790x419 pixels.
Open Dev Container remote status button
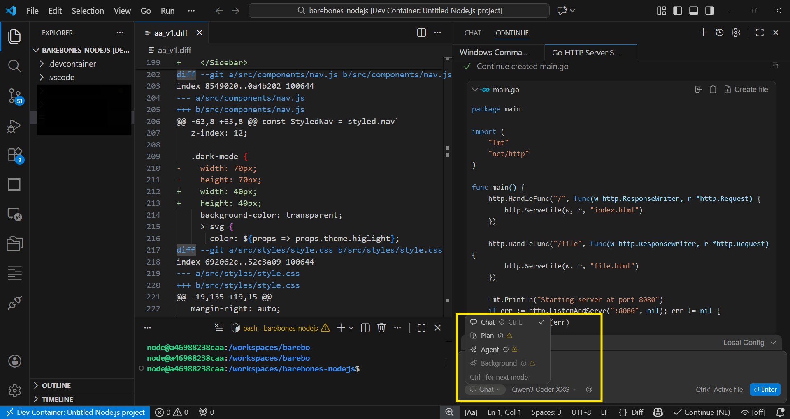[76, 412]
